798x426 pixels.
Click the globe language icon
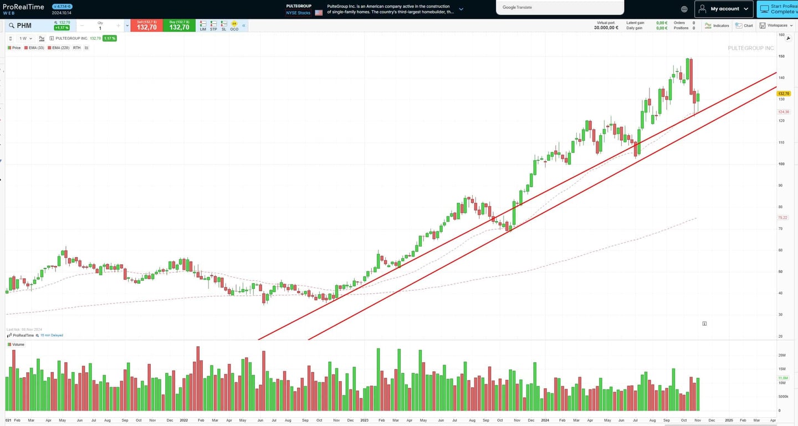684,9
